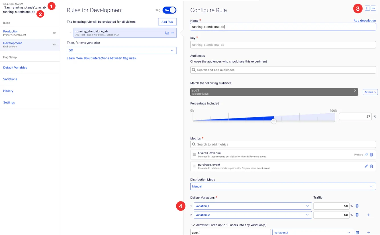Viewport: 380px width, 235px height.
Task: Click the Search to add metrics field
Action: point(283,144)
